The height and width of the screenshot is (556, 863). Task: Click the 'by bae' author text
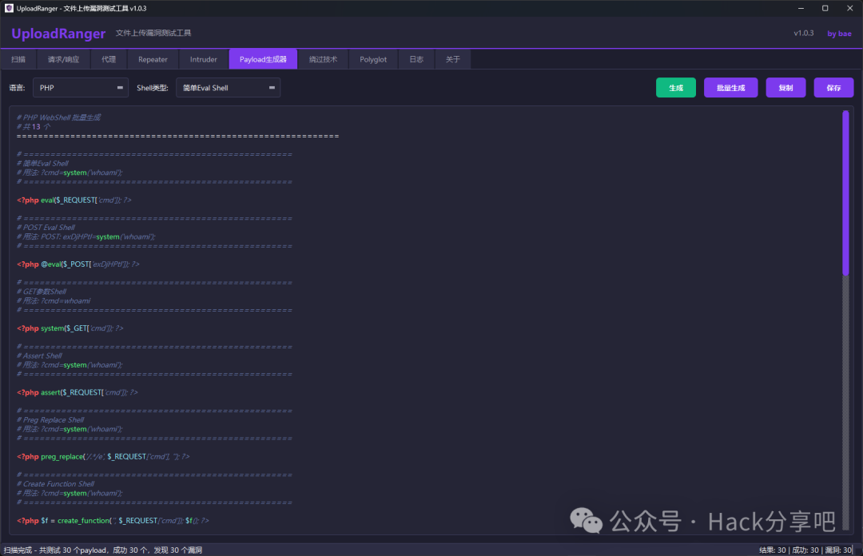click(x=839, y=34)
